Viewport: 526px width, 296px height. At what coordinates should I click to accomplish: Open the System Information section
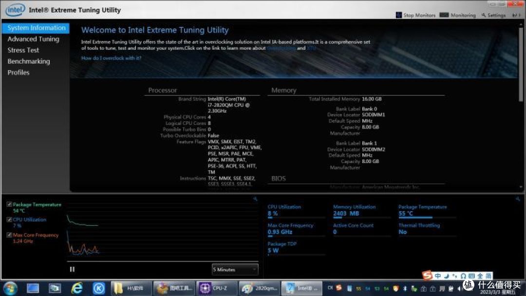(x=36, y=28)
